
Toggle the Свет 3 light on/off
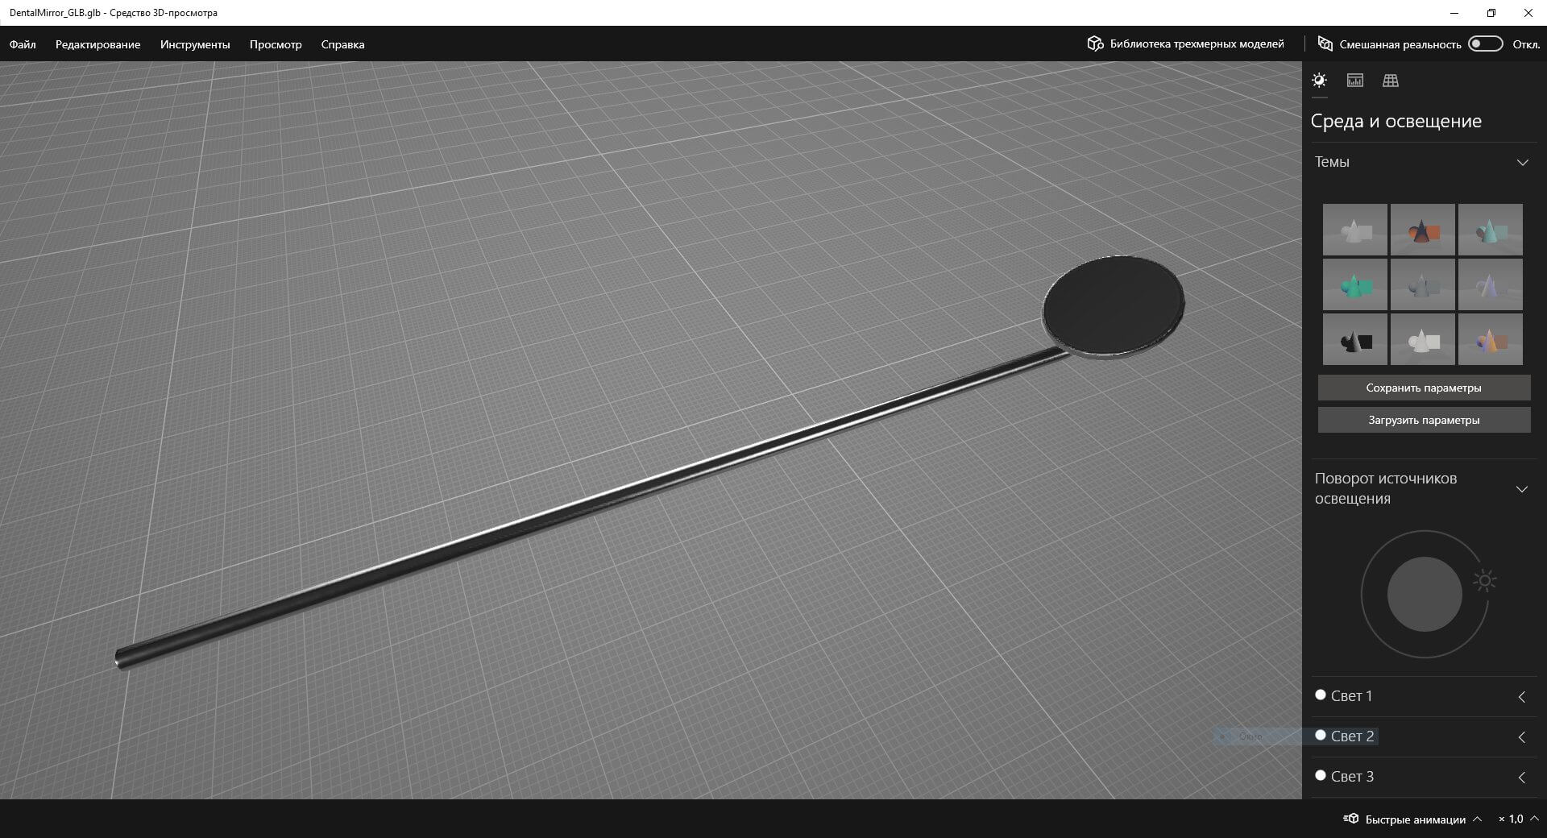pos(1321,775)
